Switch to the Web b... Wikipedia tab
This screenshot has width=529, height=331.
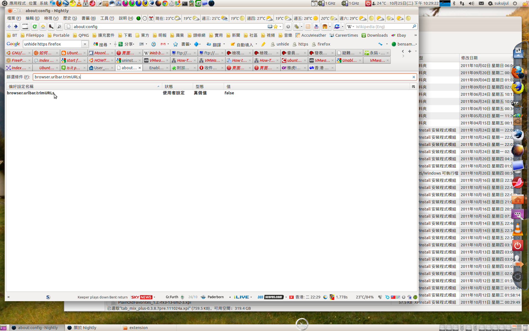(156, 53)
